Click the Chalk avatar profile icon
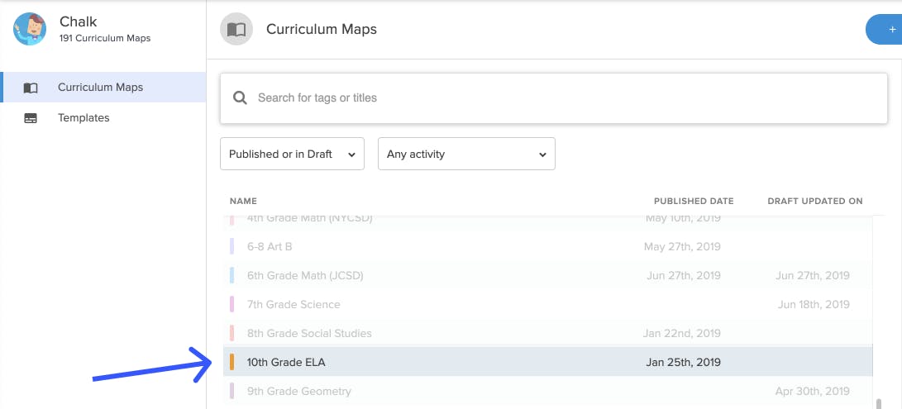Screen dimensions: 902x409 tap(30, 29)
